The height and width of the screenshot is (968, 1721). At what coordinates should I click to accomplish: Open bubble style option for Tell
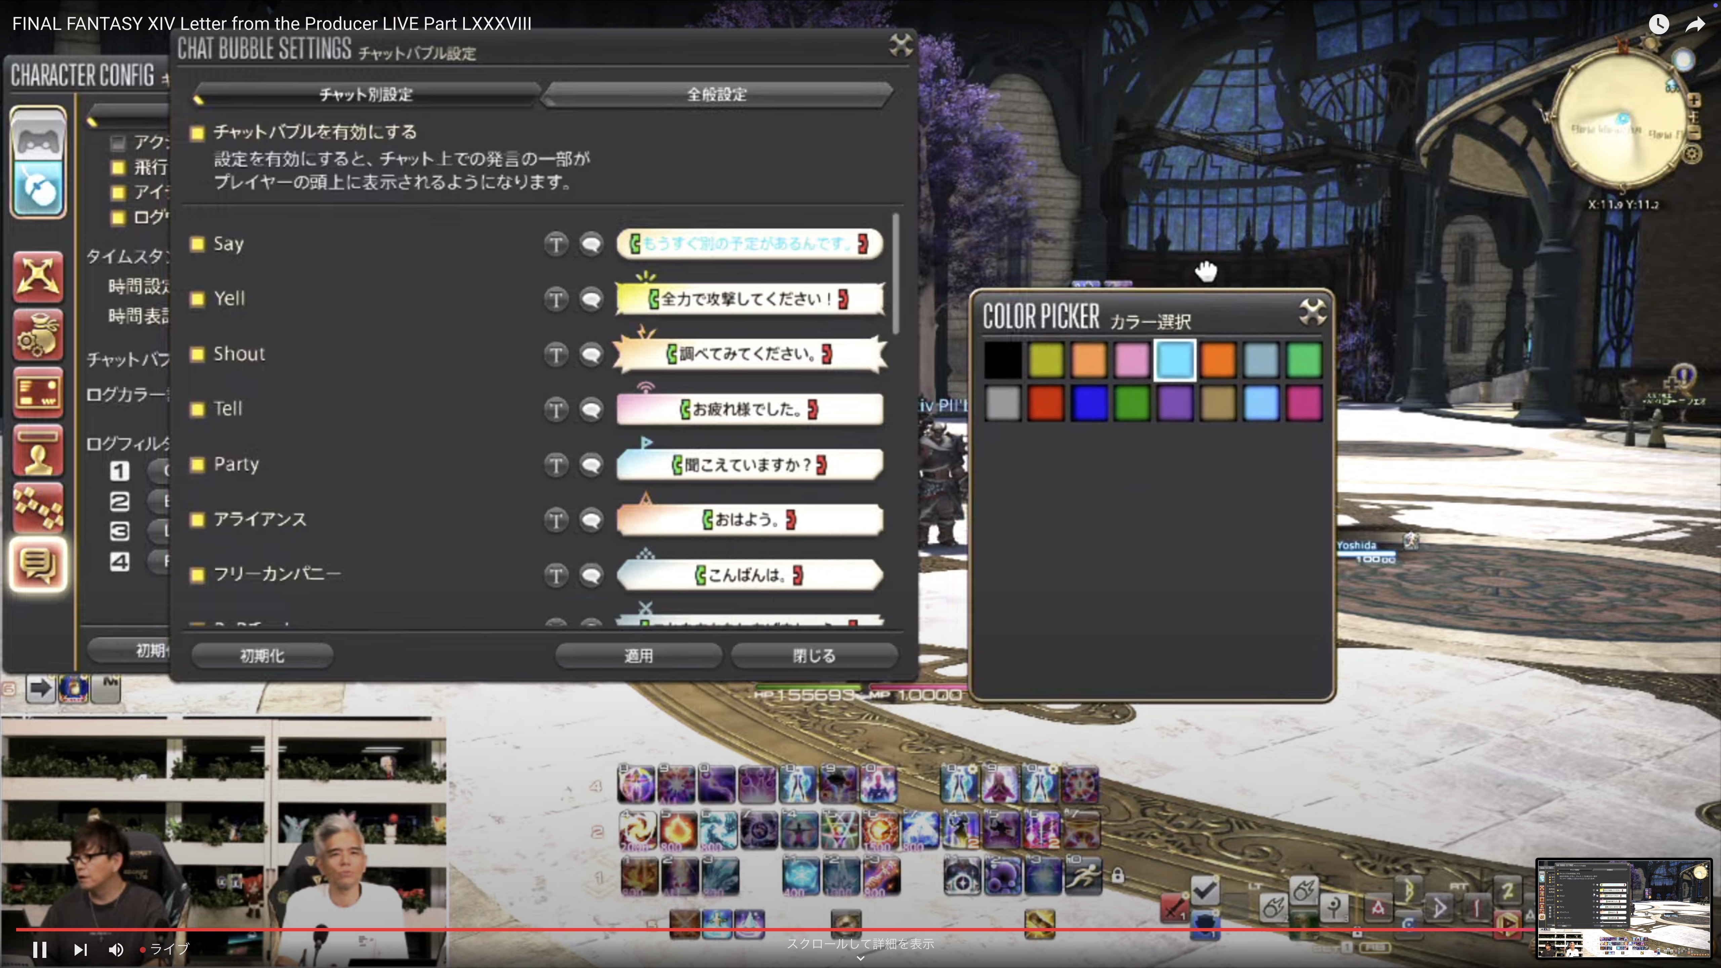click(591, 409)
